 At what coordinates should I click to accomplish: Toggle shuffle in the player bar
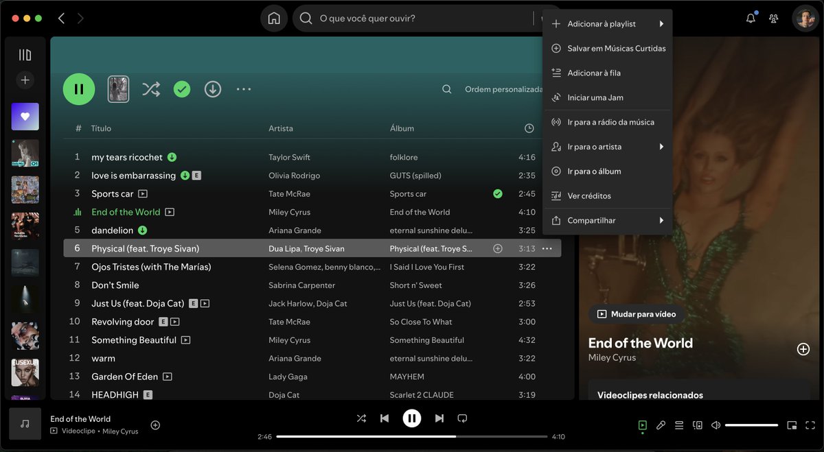(x=361, y=418)
